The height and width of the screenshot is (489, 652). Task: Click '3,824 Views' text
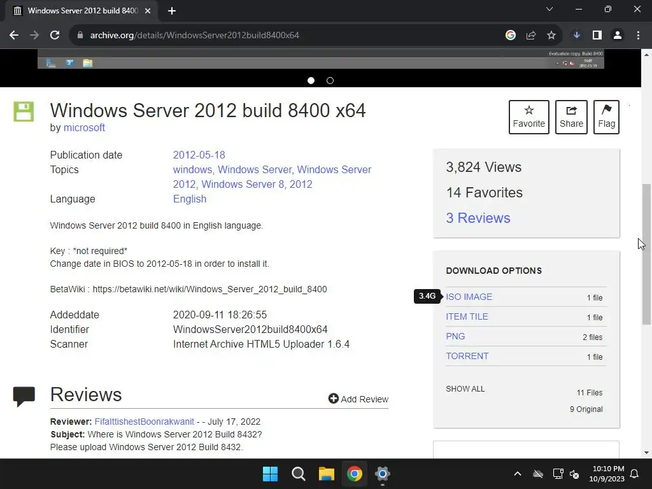(484, 167)
